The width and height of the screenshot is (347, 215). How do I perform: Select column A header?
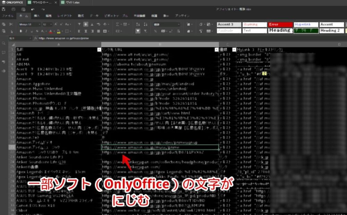click(x=58, y=44)
